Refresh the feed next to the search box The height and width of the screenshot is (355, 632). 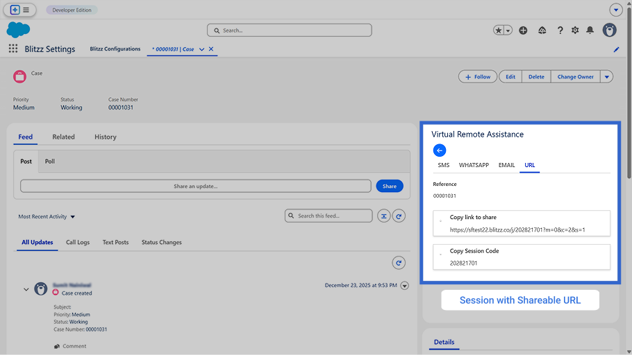click(x=399, y=216)
